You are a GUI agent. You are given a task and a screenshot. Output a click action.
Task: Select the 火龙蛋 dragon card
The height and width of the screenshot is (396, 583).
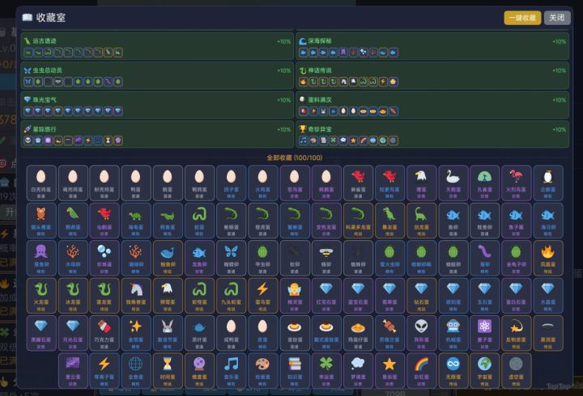tap(41, 296)
